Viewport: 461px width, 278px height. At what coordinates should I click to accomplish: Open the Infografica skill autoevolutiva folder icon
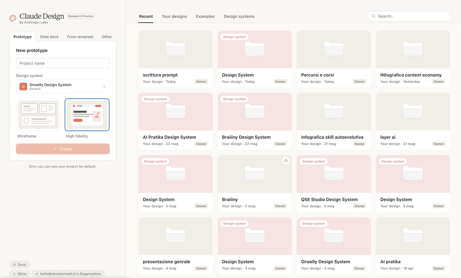pos(334,111)
